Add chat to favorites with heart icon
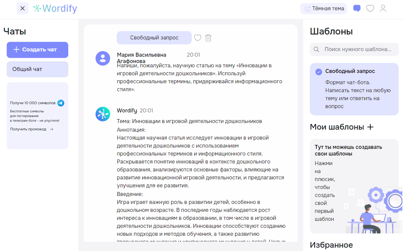Screen dimensions: 405x251 click(198, 38)
